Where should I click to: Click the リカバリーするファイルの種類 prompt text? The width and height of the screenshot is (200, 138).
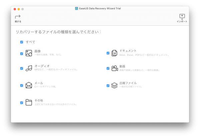[58, 32]
